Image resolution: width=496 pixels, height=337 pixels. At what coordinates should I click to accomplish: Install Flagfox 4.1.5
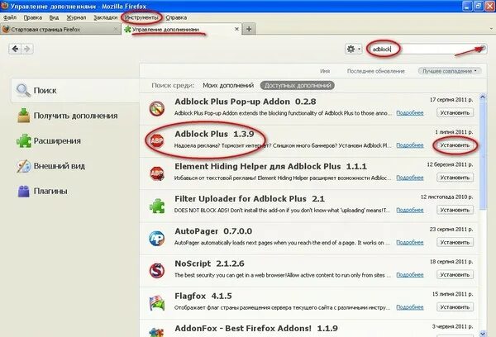click(x=455, y=307)
